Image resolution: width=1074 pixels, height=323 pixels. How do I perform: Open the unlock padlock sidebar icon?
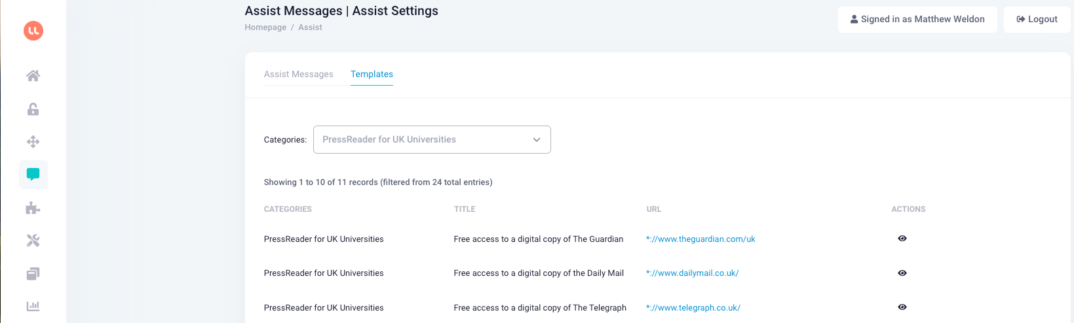(33, 109)
